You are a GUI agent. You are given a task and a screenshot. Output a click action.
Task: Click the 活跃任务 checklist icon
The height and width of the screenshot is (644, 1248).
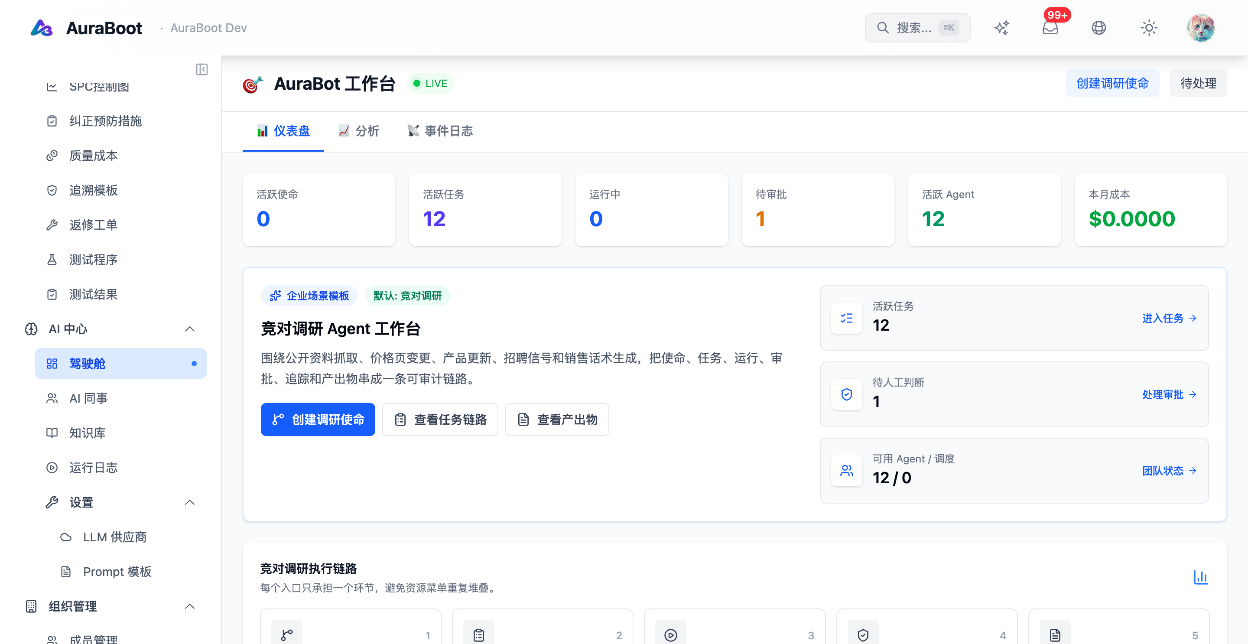pos(847,319)
